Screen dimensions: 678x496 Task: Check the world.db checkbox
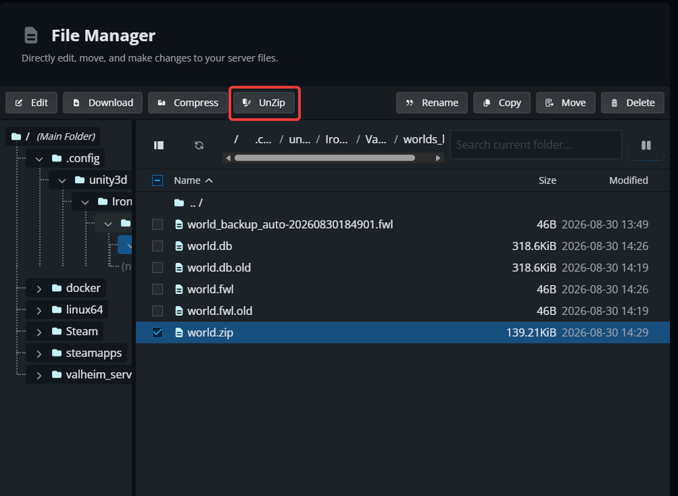pos(157,246)
